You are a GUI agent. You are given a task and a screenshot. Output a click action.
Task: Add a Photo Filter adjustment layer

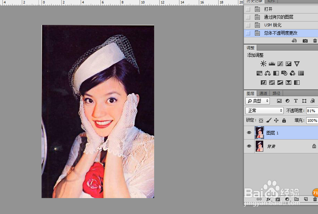coord(284,73)
